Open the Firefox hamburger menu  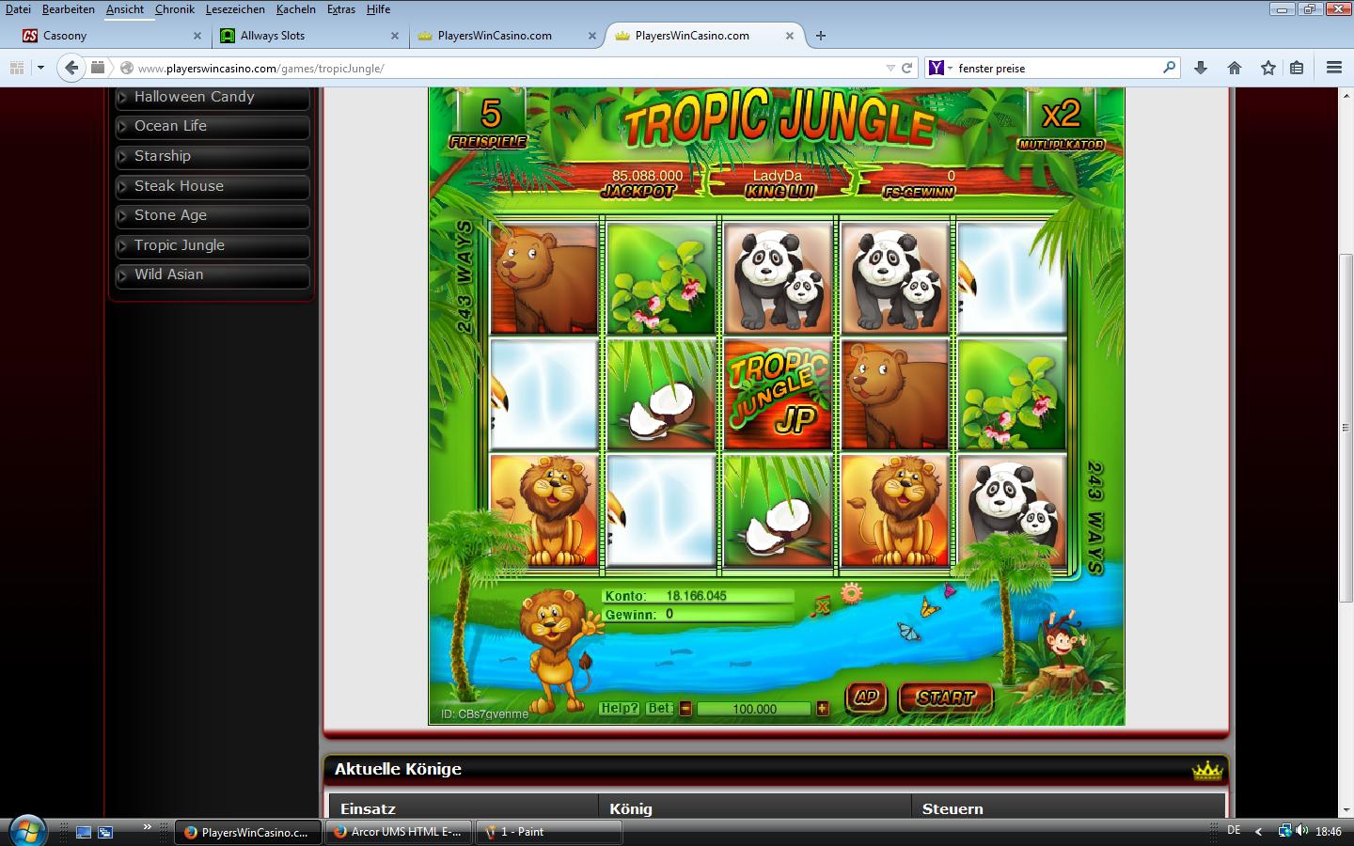coord(1333,68)
